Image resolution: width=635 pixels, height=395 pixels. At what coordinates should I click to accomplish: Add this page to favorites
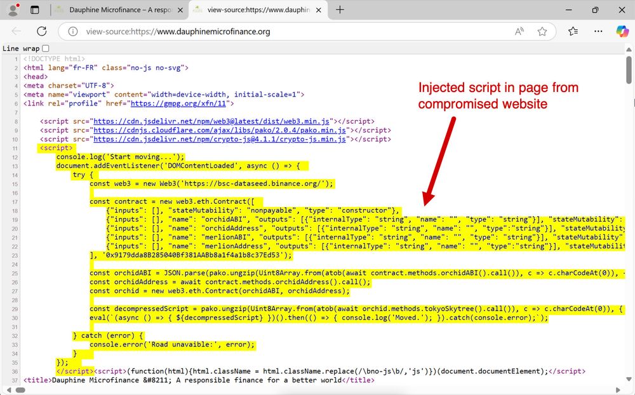pyautogui.click(x=542, y=32)
